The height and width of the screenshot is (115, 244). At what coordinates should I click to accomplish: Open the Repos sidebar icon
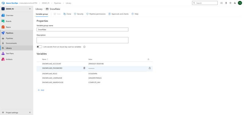pos(3,27)
